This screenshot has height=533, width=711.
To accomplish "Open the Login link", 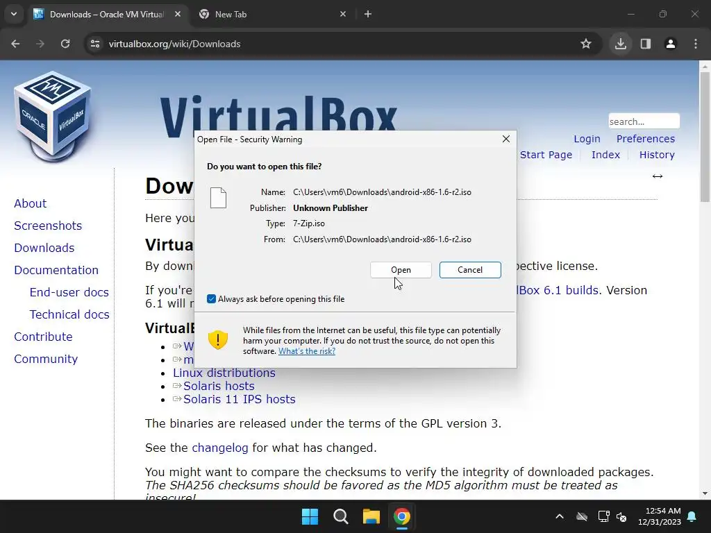I will [x=587, y=139].
